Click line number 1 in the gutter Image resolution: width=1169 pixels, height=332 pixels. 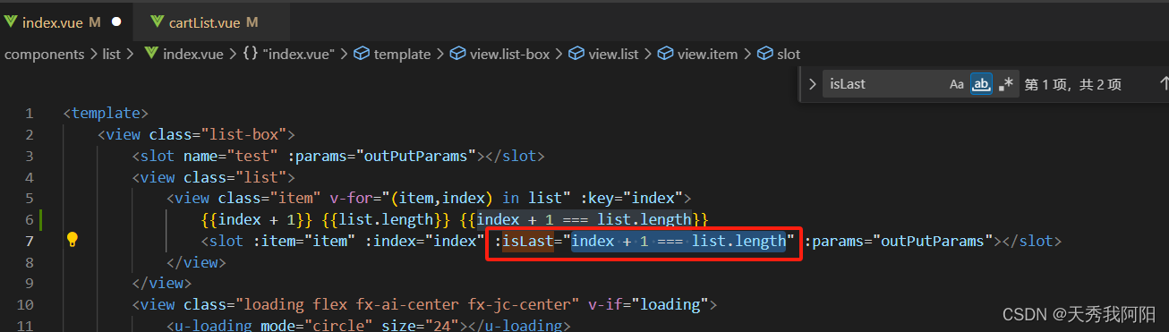(30, 114)
